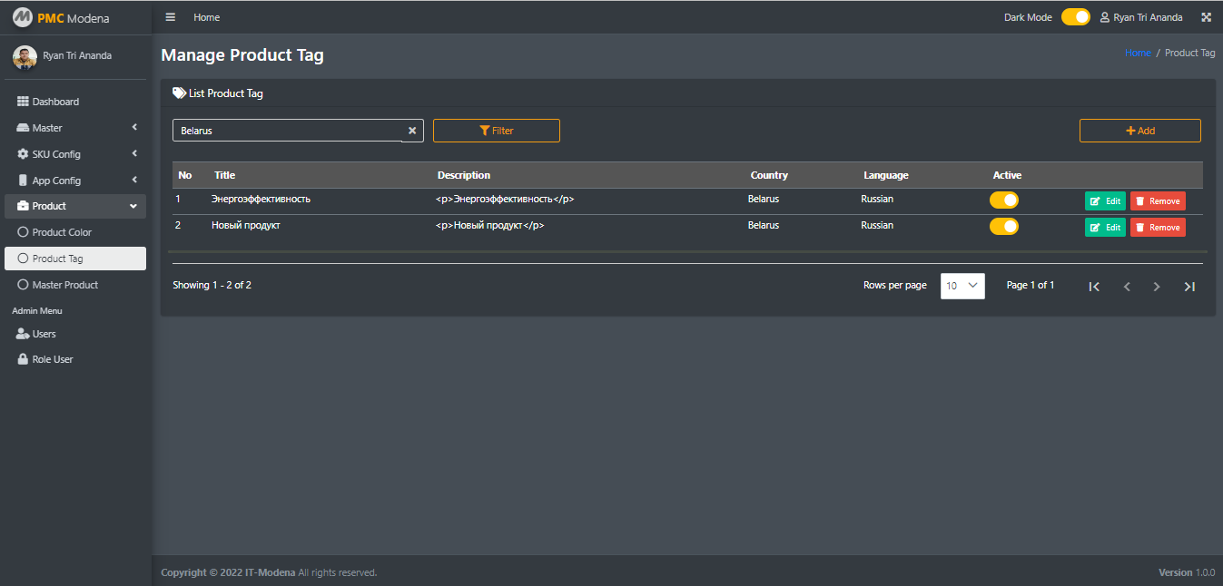Click the Language column header
The image size is (1223, 586).
886,175
